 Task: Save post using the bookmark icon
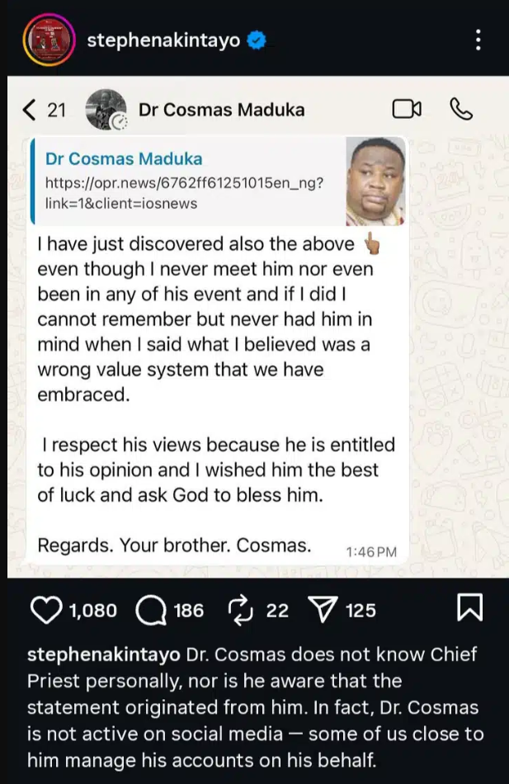[469, 609]
